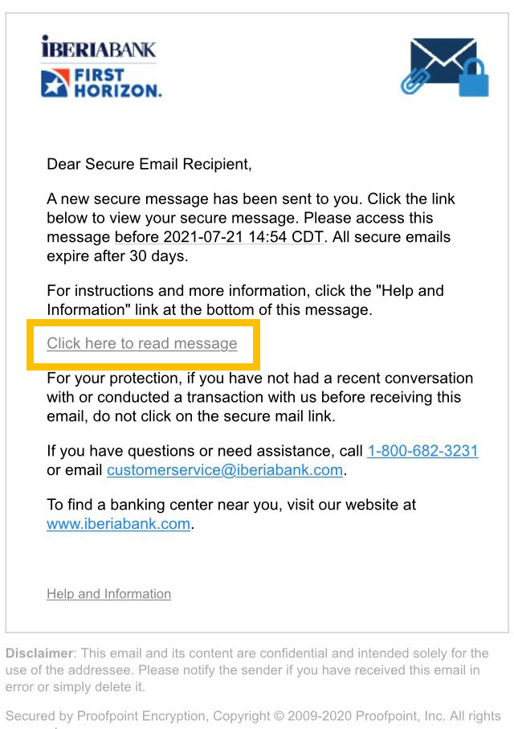Click the For your protection warning paragraph
514x729 pixels.
[259, 397]
